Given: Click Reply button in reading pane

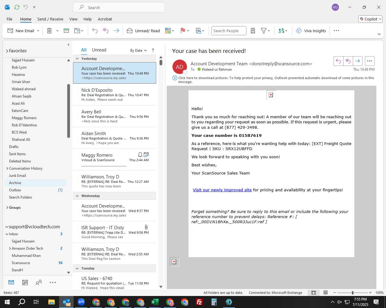Looking at the screenshot, I should pyautogui.click(x=338, y=61).
